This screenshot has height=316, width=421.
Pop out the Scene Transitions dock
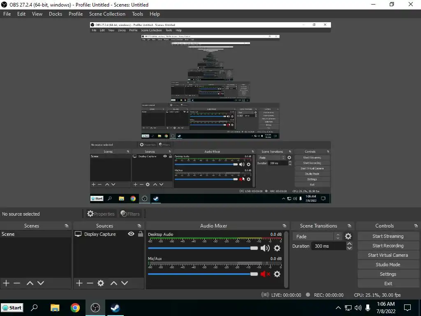tap(349, 226)
